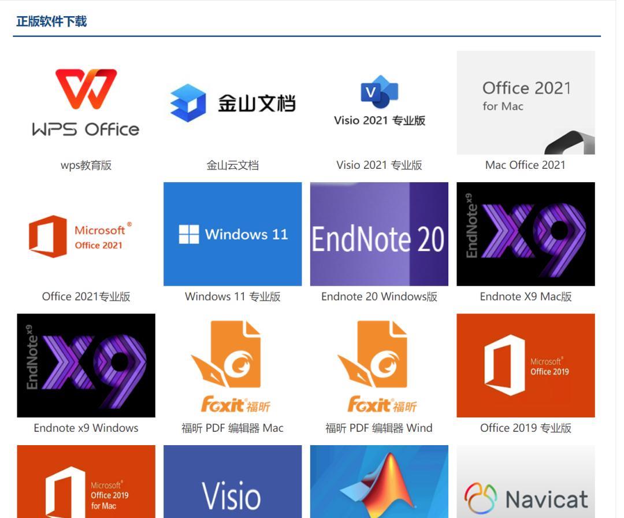Click Foxit logo for PDF 编辑器 Wind
The height and width of the screenshot is (518, 624).
379,365
